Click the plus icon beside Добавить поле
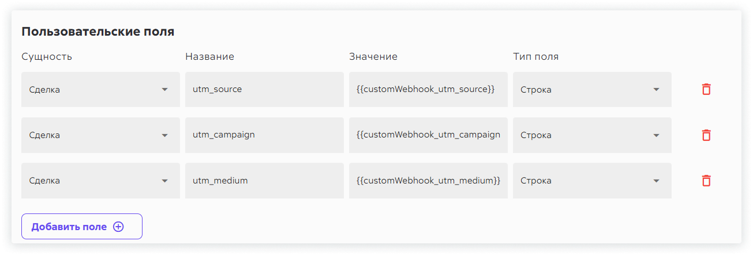 pyautogui.click(x=118, y=227)
